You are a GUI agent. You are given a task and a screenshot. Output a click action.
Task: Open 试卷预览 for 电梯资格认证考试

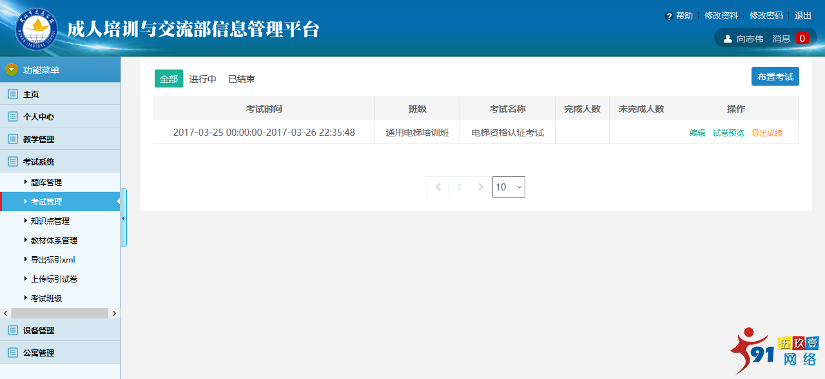click(728, 132)
